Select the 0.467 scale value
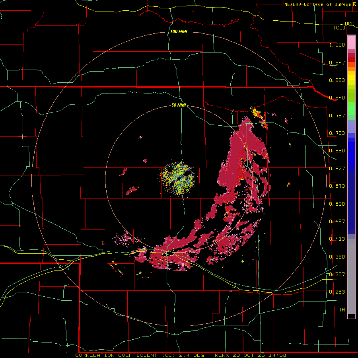The height and width of the screenshot is (358, 358). click(x=337, y=222)
